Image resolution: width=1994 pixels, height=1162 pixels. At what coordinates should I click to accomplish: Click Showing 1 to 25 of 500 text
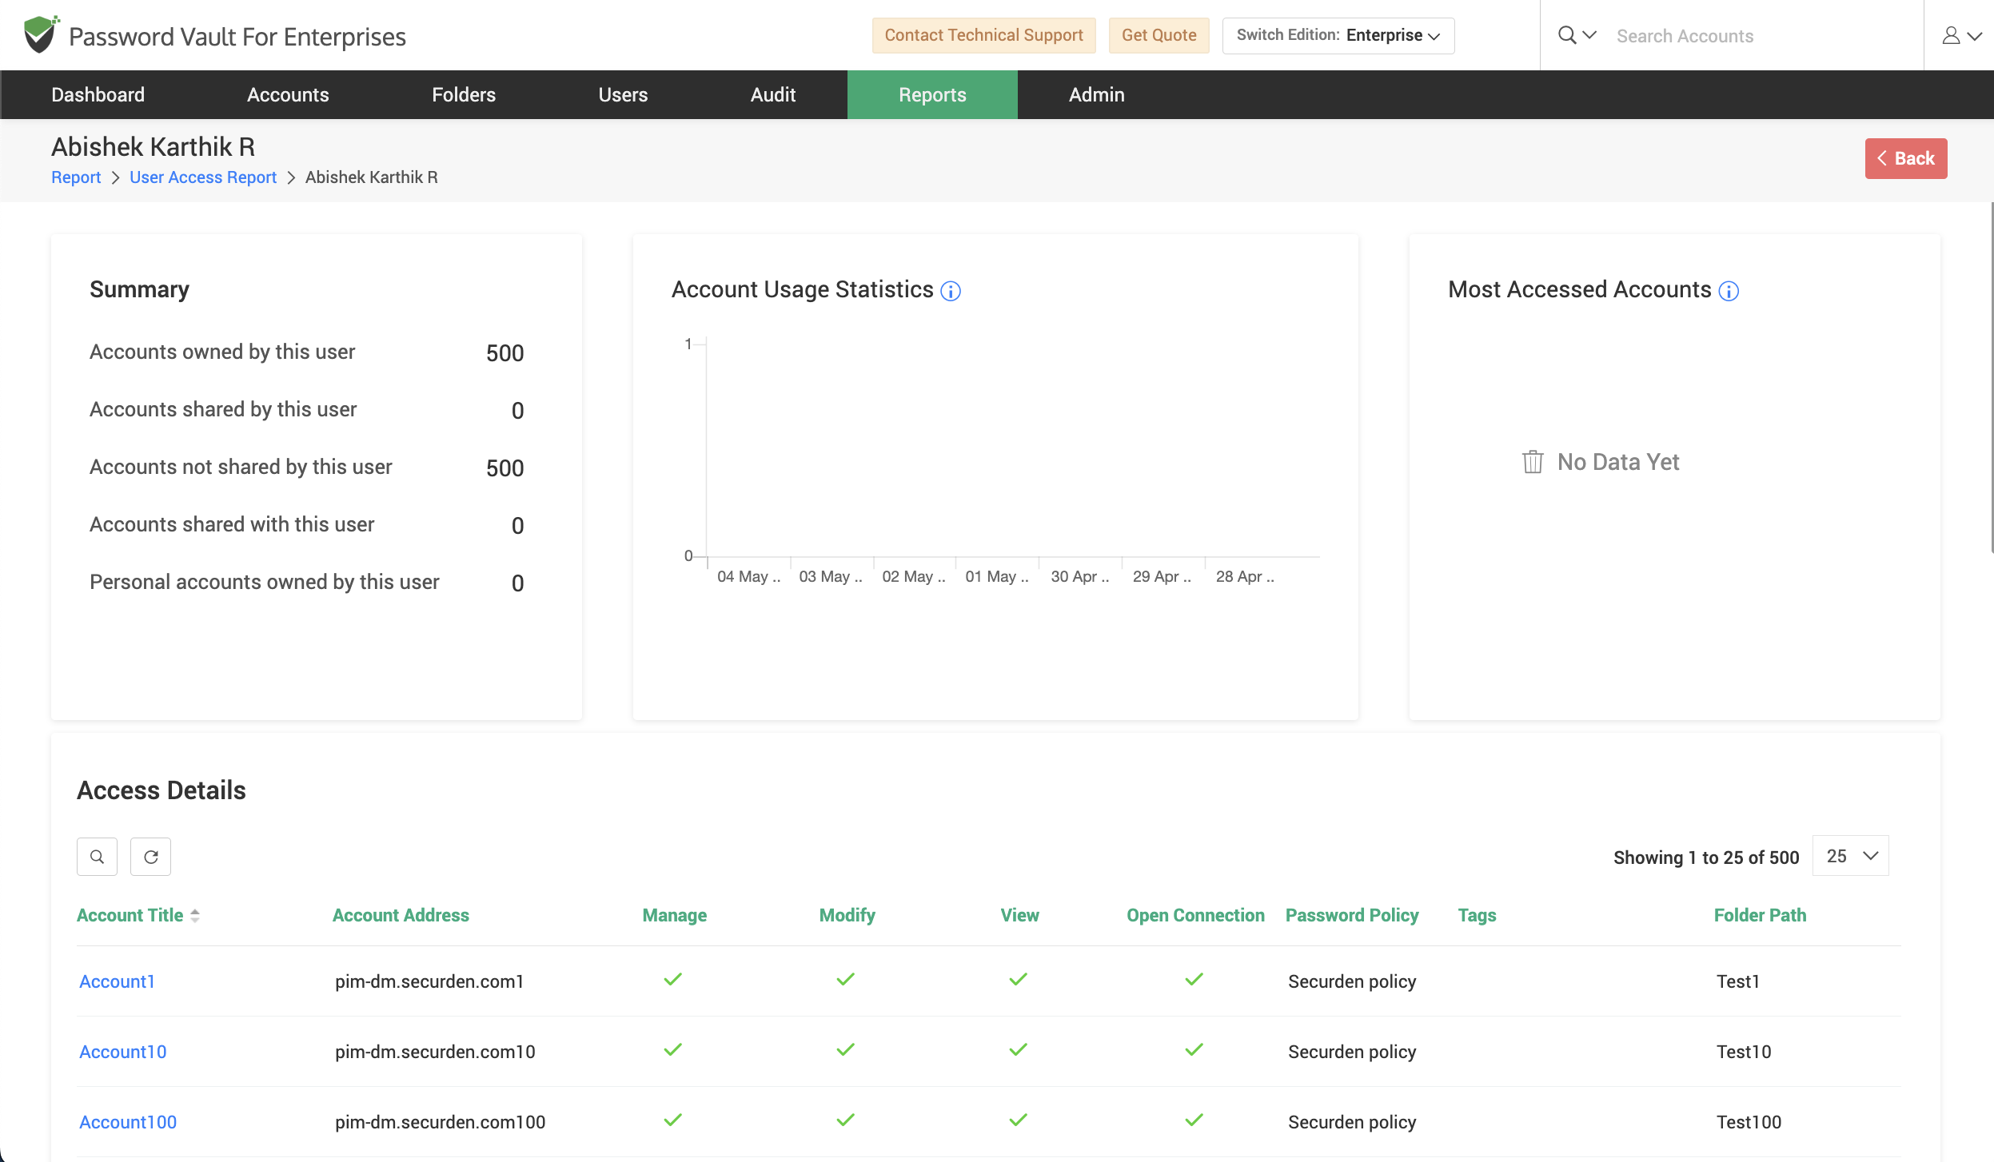(x=1706, y=858)
